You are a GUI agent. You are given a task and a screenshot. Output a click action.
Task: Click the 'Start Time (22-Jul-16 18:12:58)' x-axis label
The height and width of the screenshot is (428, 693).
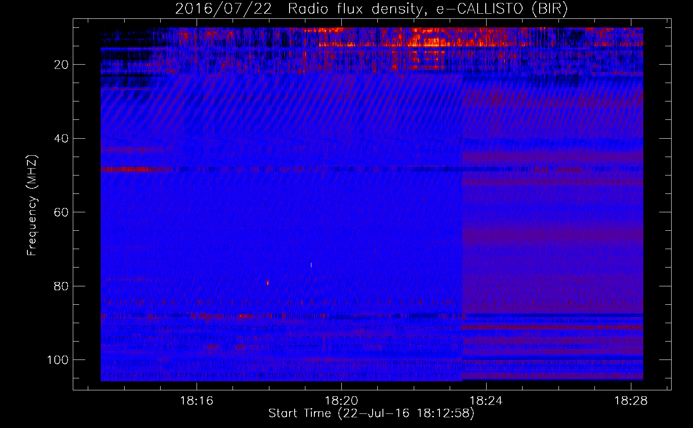371,413
